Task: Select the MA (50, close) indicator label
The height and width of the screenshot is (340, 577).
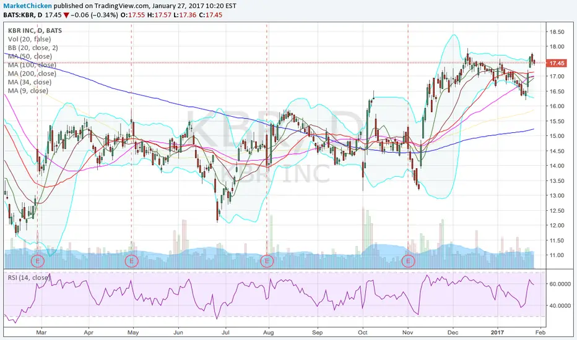Action: click(x=30, y=56)
